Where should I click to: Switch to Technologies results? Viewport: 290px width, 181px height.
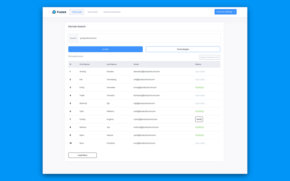183,49
